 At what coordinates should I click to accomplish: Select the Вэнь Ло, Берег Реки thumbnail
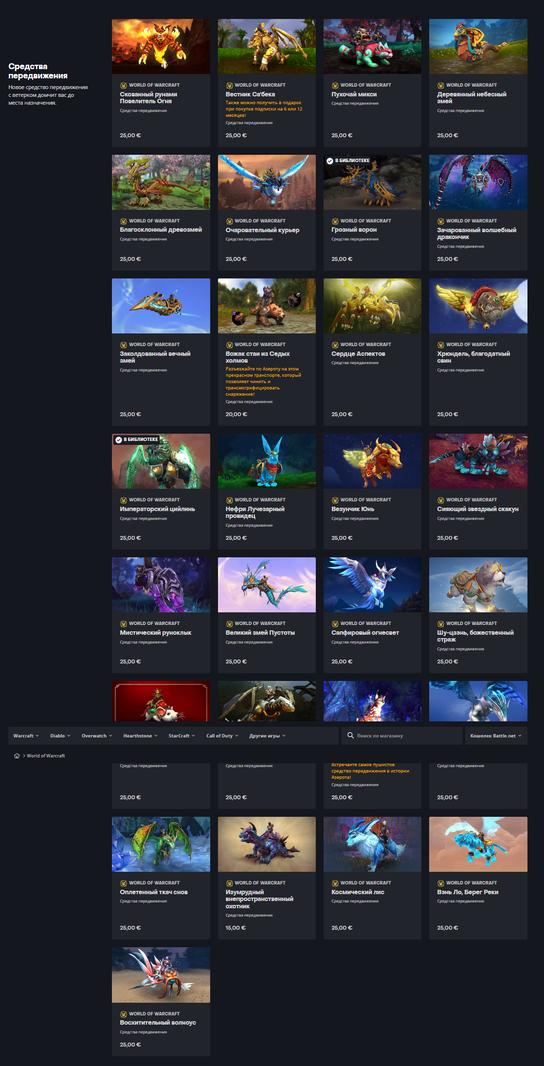[478, 845]
